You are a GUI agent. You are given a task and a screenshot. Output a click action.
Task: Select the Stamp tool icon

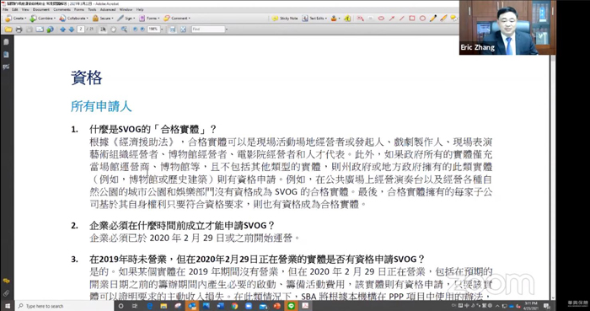[334, 18]
